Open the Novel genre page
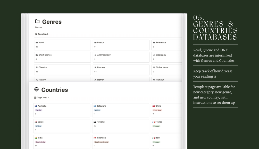Viewport: 259px width, 149px height. [x=62, y=45]
